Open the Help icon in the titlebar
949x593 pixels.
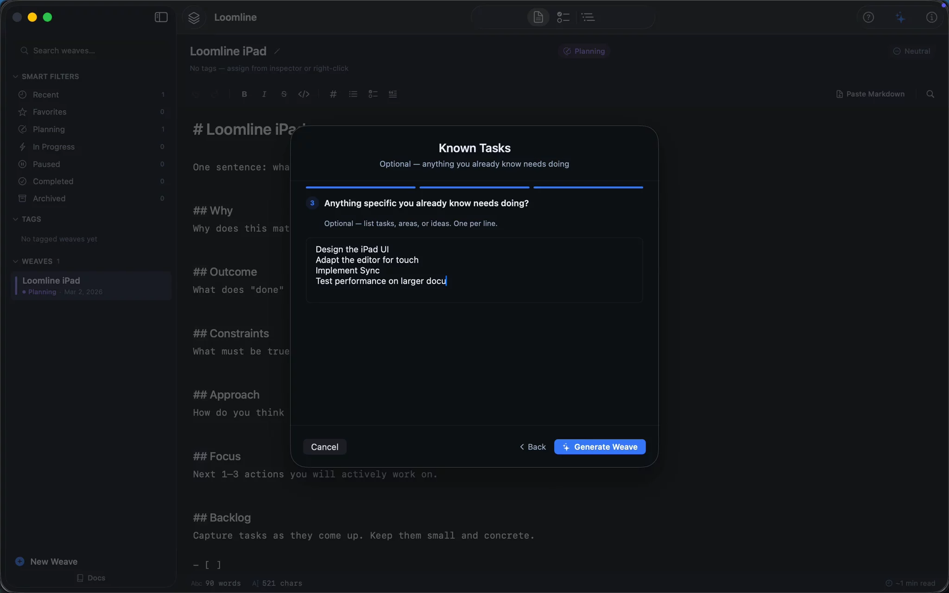point(867,17)
